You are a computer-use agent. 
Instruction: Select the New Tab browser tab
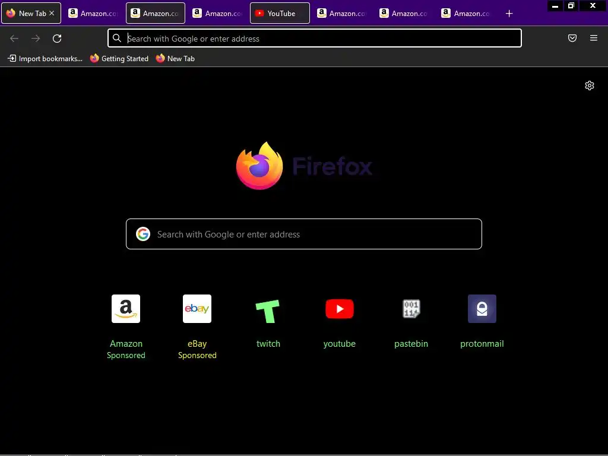click(x=31, y=13)
